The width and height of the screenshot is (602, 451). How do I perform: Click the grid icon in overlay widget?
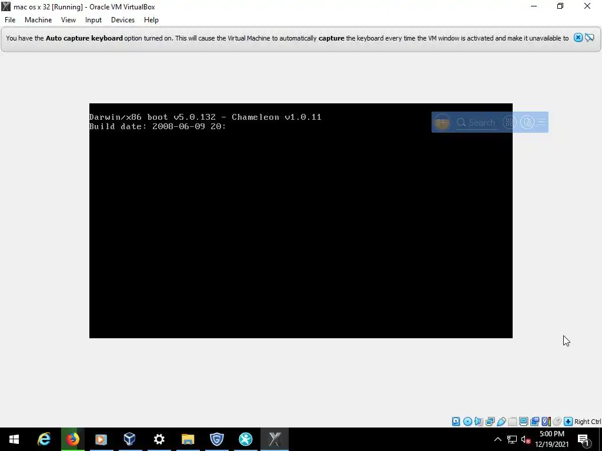[x=510, y=122]
